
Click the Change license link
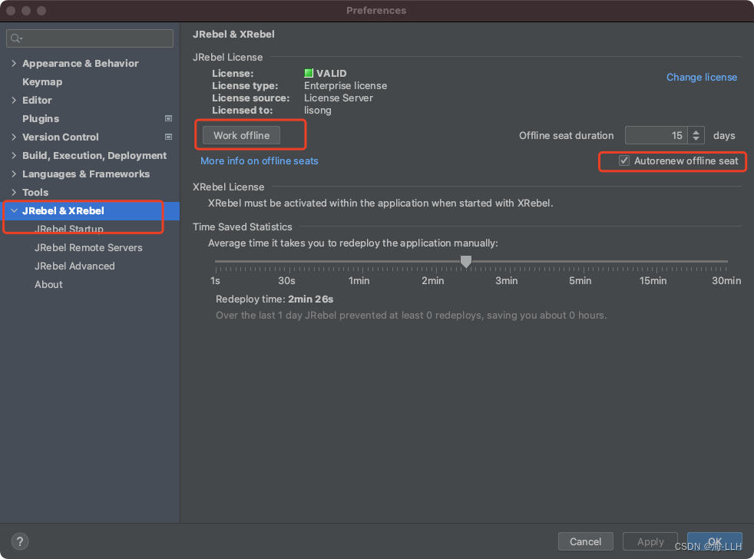702,77
